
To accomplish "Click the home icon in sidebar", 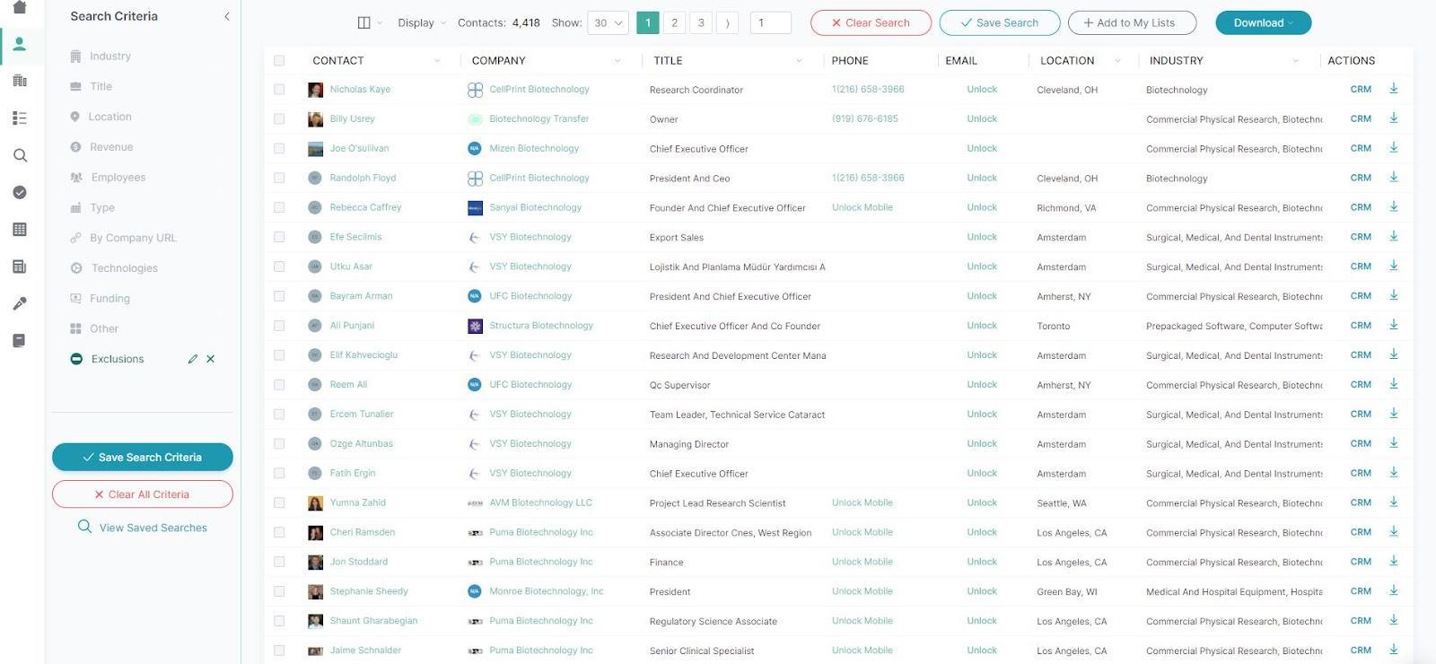I will click(19, 7).
